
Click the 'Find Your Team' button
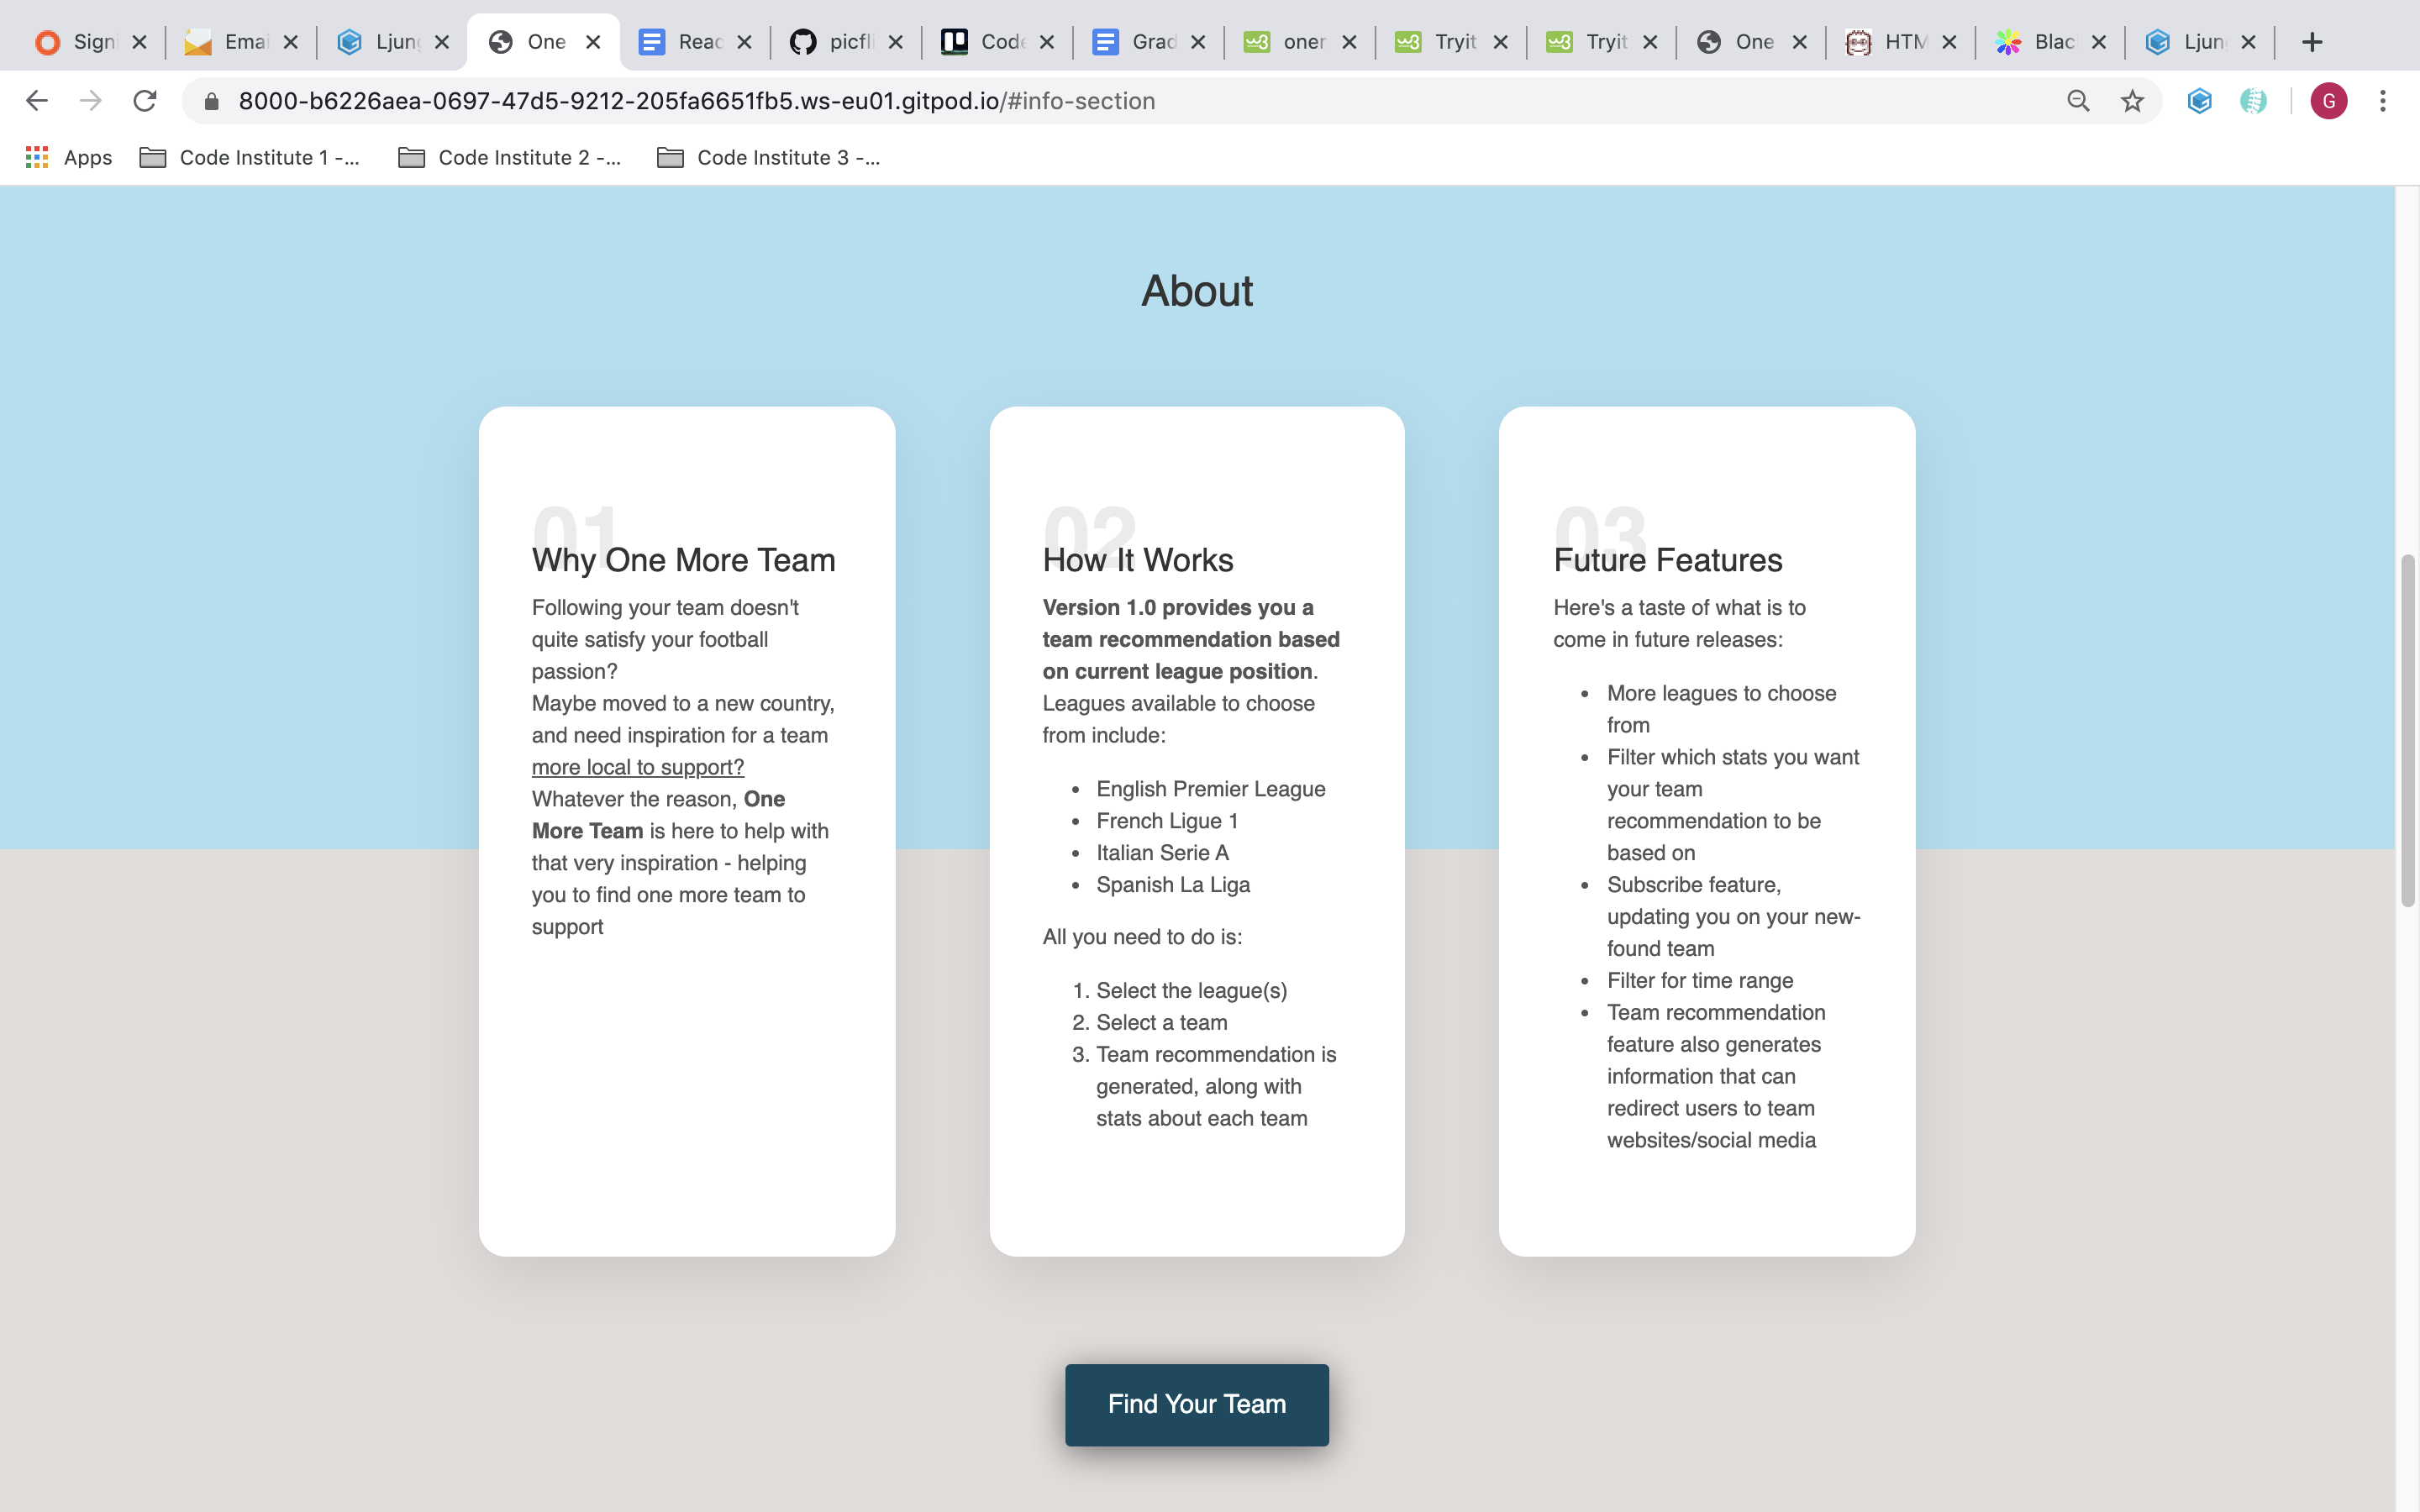(1197, 1404)
